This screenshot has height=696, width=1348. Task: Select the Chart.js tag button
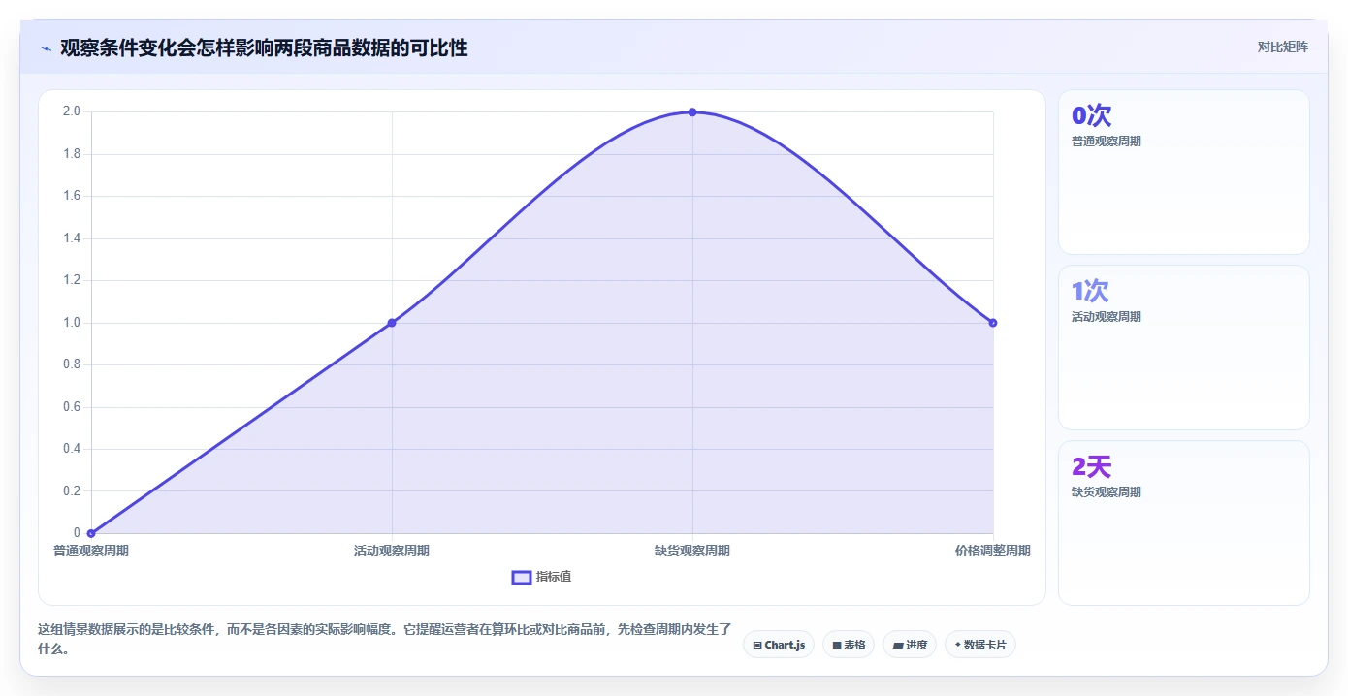point(779,645)
